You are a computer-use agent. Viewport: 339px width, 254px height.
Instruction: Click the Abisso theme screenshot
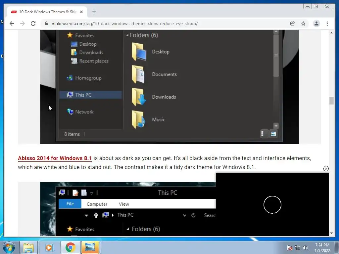click(128, 209)
